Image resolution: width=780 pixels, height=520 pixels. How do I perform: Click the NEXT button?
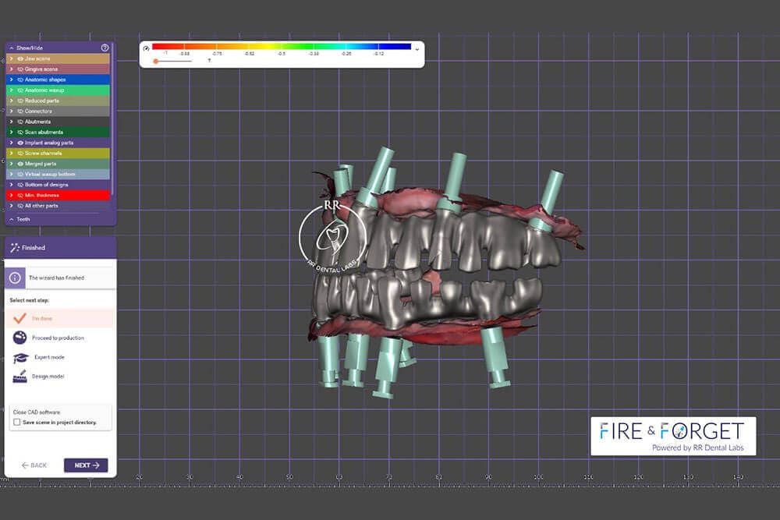pos(86,465)
